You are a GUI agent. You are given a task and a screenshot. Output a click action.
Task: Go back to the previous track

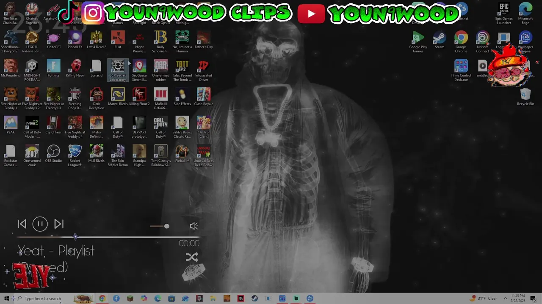coord(22,224)
